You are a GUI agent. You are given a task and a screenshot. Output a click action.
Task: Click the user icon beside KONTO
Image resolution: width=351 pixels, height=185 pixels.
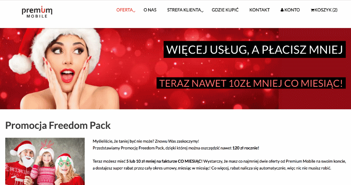(x=282, y=10)
